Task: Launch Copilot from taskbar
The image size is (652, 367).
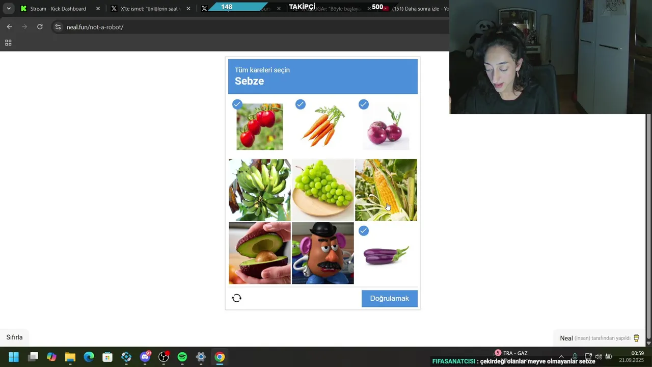Action: pos(51,357)
